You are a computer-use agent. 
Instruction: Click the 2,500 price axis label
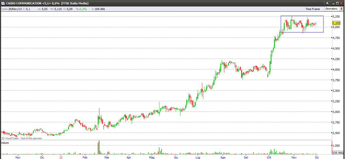click(336, 133)
